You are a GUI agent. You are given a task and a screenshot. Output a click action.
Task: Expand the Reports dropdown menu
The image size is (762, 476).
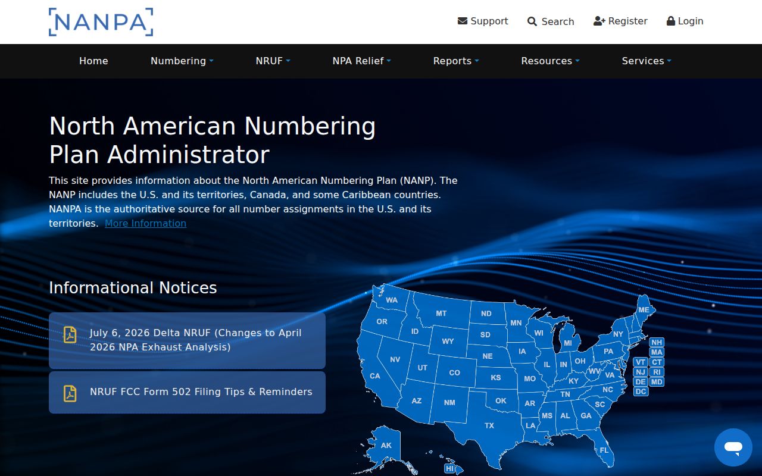pyautogui.click(x=455, y=61)
